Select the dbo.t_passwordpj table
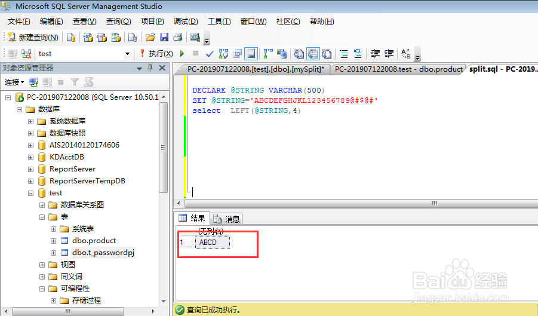The image size is (538, 316). (x=103, y=253)
